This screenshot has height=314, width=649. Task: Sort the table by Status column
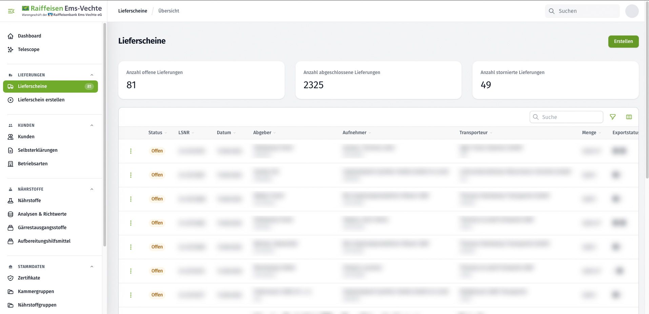[158, 132]
